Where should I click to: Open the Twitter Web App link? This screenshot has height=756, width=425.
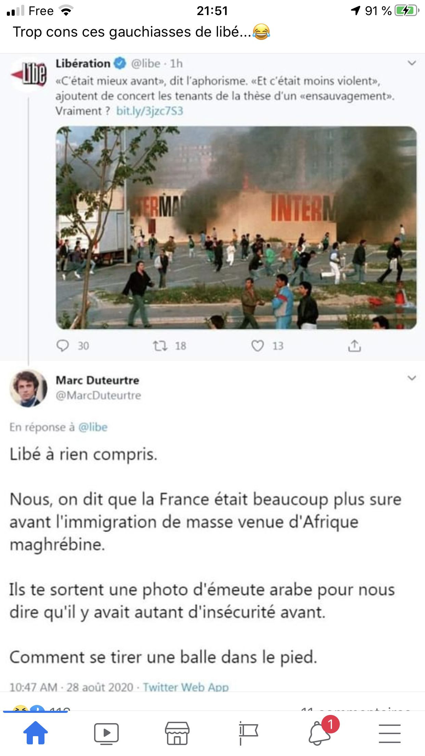[x=186, y=687]
